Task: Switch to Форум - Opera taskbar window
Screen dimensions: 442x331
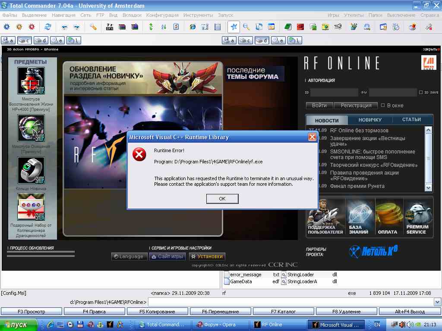Action: [x=221, y=325]
